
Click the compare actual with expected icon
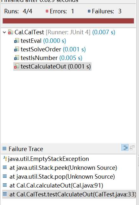coord(132,148)
